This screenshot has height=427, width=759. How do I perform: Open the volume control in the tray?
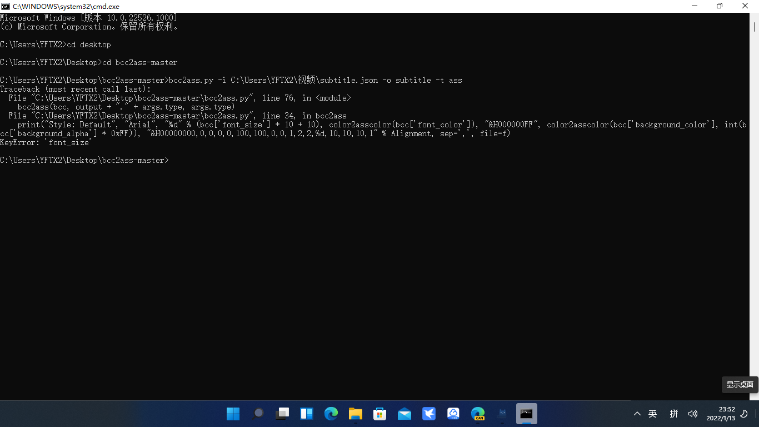693,414
